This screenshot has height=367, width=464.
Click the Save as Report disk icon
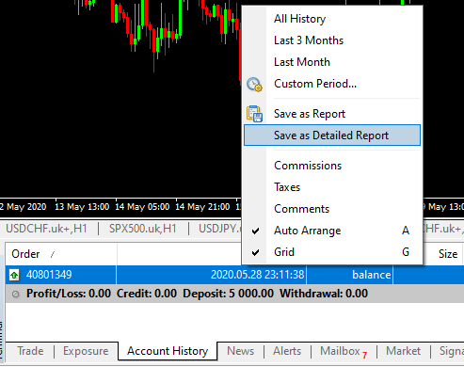(x=254, y=114)
